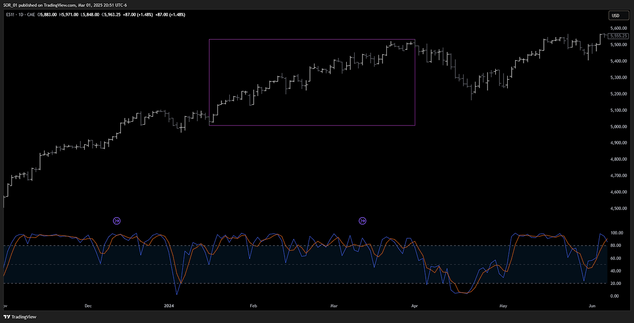634x323 pixels.
Task: Click the 5,200.00 price axis label
Action: coord(619,94)
